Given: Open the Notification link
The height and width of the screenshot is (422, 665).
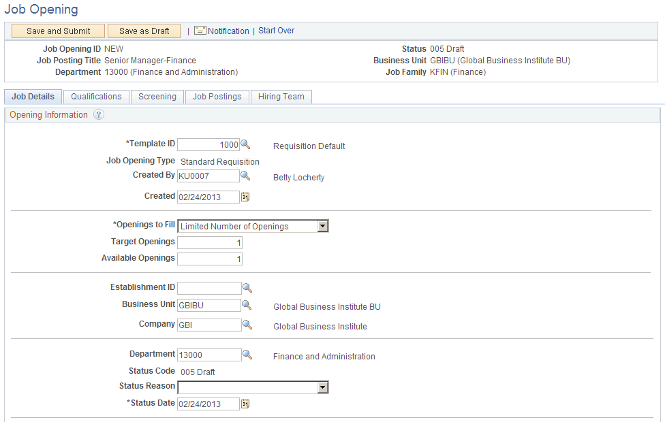Looking at the screenshot, I should tap(228, 31).
